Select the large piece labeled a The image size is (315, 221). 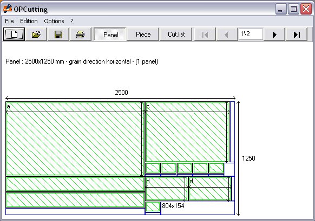click(74, 139)
